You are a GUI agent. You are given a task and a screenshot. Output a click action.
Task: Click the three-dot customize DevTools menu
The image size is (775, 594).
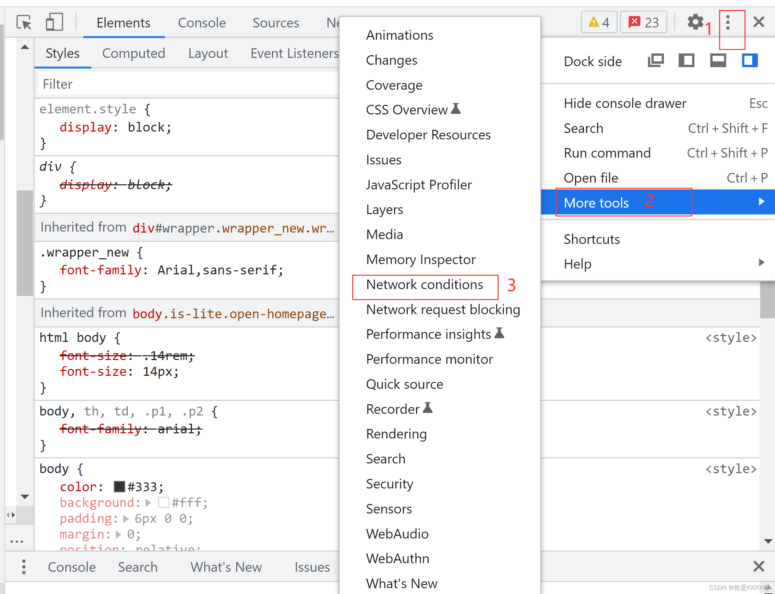[x=728, y=22]
